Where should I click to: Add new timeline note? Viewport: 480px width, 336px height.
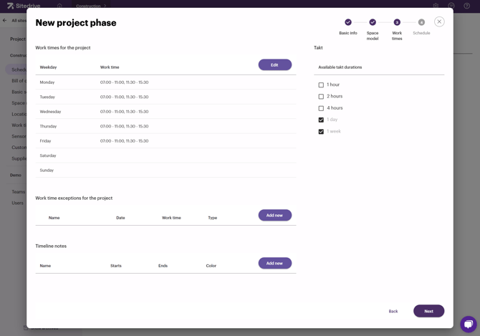tap(274, 264)
